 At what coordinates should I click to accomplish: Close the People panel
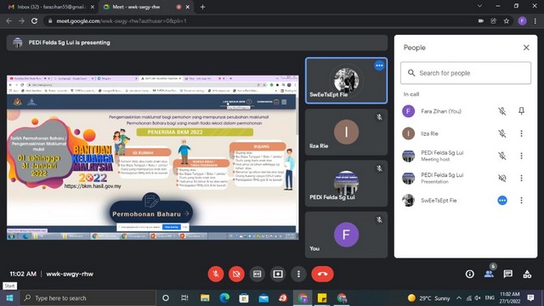526,48
